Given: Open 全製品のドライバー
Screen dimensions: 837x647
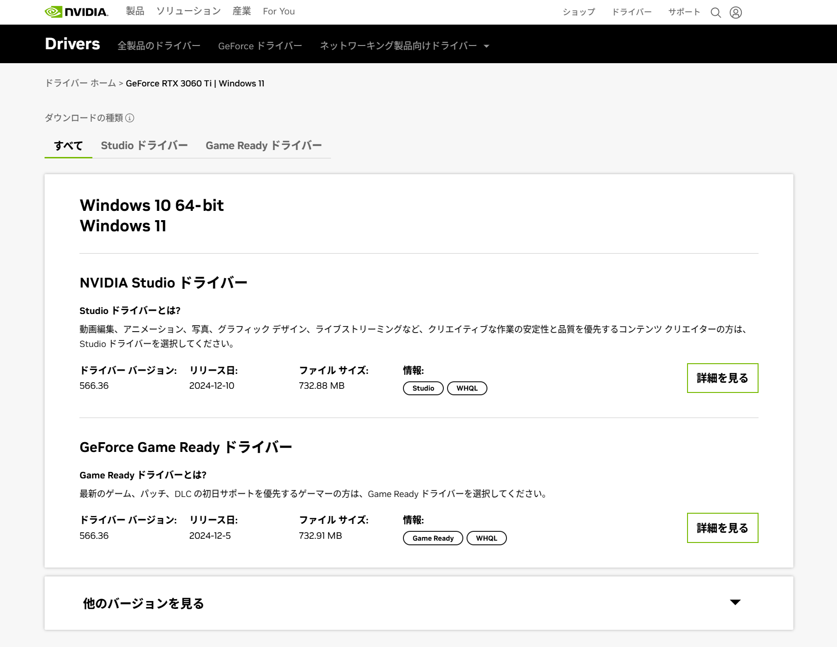Looking at the screenshot, I should point(159,46).
